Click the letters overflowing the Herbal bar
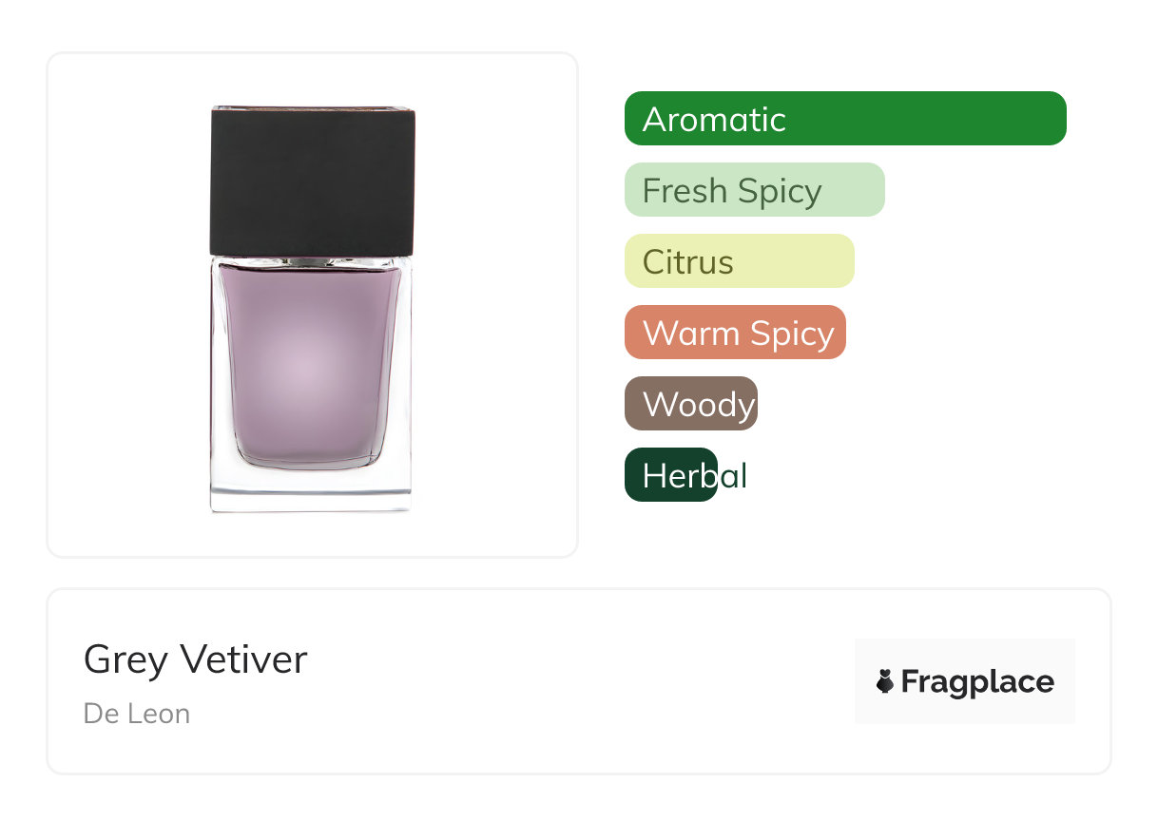The height and width of the screenshot is (821, 1158). (733, 475)
